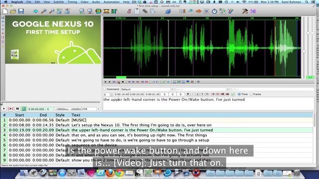Toggle strikeout formatting button
The height and width of the screenshot is (179, 319).
point(202,94)
